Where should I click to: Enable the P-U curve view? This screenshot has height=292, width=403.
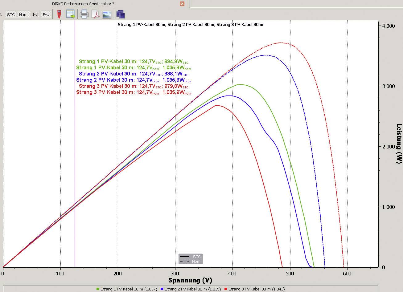[46, 14]
